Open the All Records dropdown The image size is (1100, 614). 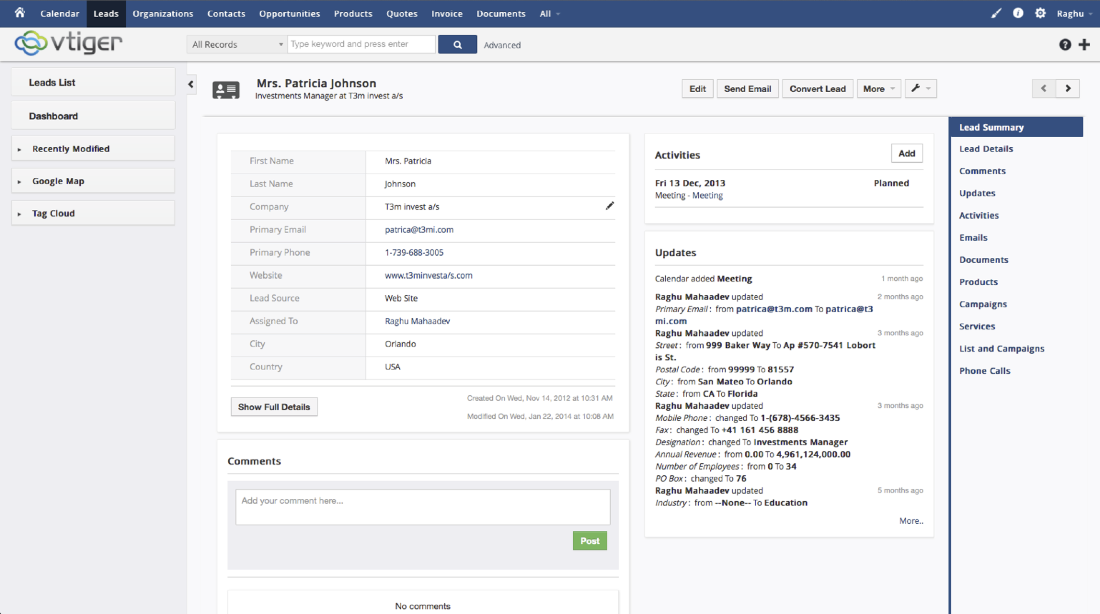click(237, 44)
